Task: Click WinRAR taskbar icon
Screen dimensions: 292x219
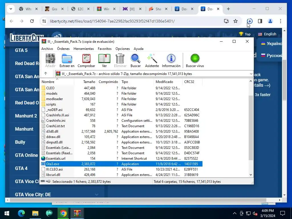Action: (77, 213)
